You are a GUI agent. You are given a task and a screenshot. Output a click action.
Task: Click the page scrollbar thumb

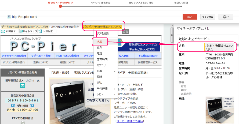[172, 35]
